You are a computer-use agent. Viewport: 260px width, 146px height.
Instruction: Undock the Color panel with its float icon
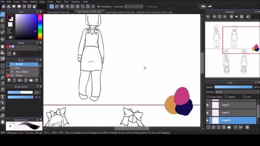pos(37,12)
